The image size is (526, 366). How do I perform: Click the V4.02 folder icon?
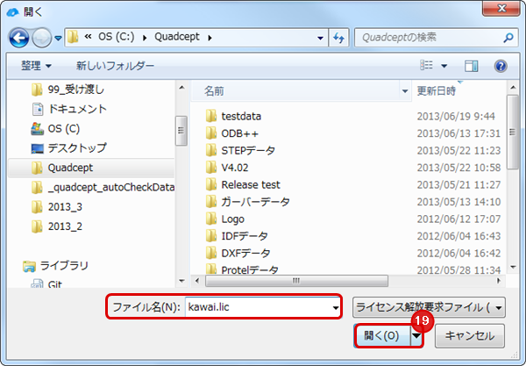point(211,168)
